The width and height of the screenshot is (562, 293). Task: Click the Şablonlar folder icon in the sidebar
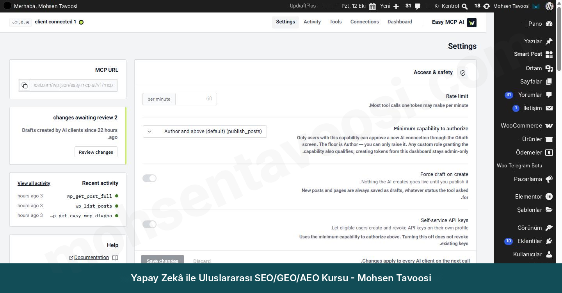coord(549,210)
